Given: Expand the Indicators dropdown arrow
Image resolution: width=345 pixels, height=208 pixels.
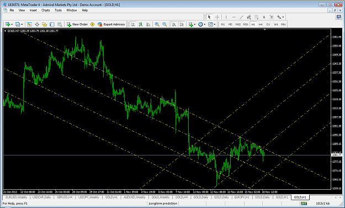Looking at the screenshot, I should [194, 24].
